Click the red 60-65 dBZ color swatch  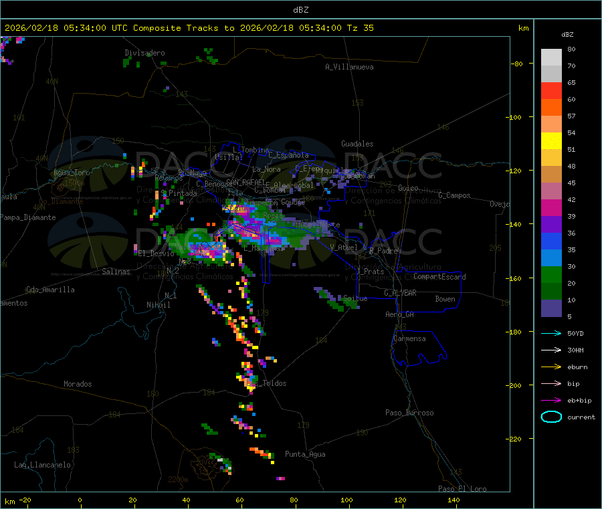551,90
